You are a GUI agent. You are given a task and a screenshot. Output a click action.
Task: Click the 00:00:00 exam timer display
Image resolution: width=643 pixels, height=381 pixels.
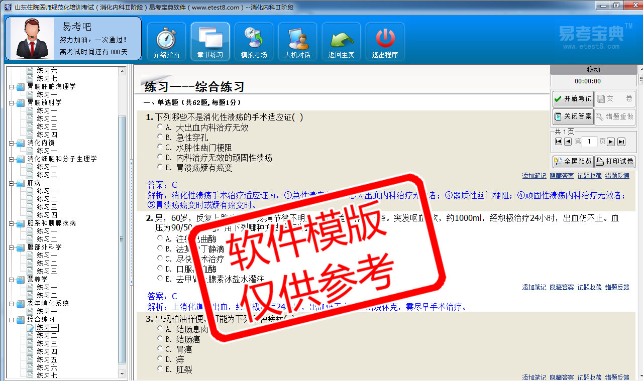click(587, 81)
